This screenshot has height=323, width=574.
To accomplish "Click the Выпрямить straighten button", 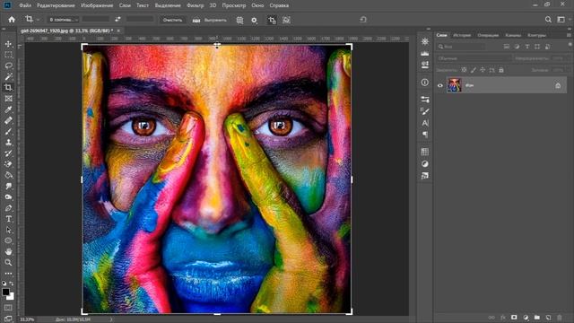I will tap(210, 20).
